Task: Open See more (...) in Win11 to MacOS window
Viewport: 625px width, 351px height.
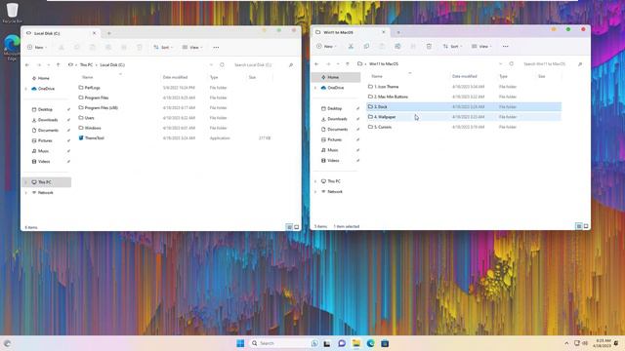Action: coord(506,47)
